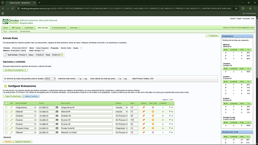This screenshot has width=258, height=145.
Task: Check the Dictados #4 row checkbox
Action: [x=6, y=116]
